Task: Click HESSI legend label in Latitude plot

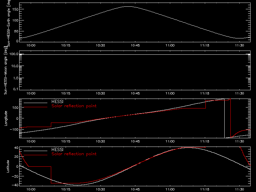Action: [57, 149]
